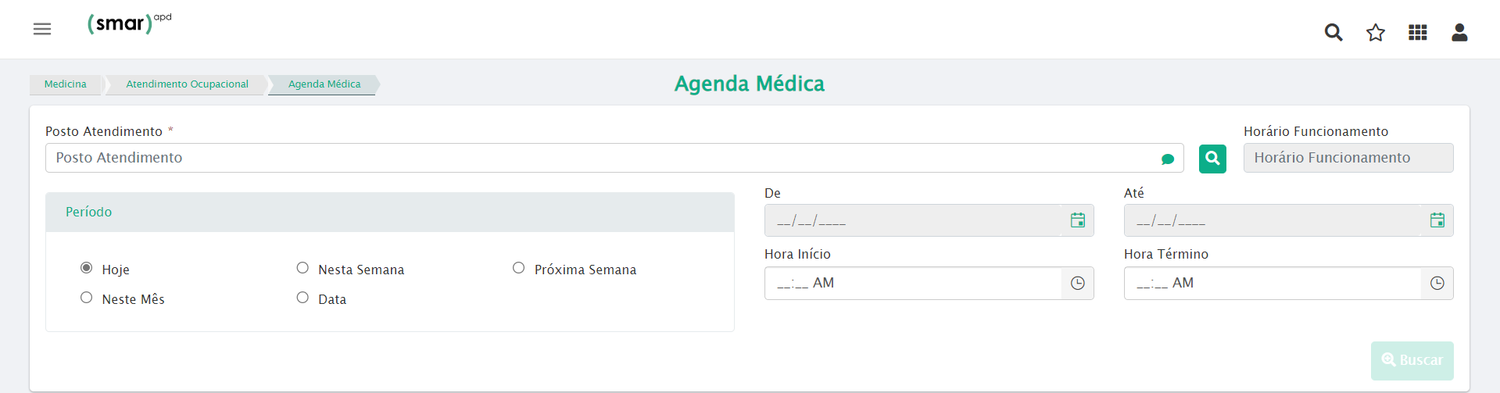
Task: Open favorites star icon
Action: coord(1376,32)
